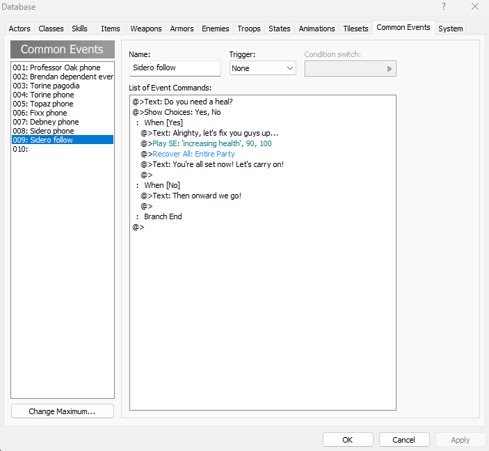The height and width of the screenshot is (451, 489).
Task: Select common event 002: Brendan dependent
Action: [x=63, y=77]
